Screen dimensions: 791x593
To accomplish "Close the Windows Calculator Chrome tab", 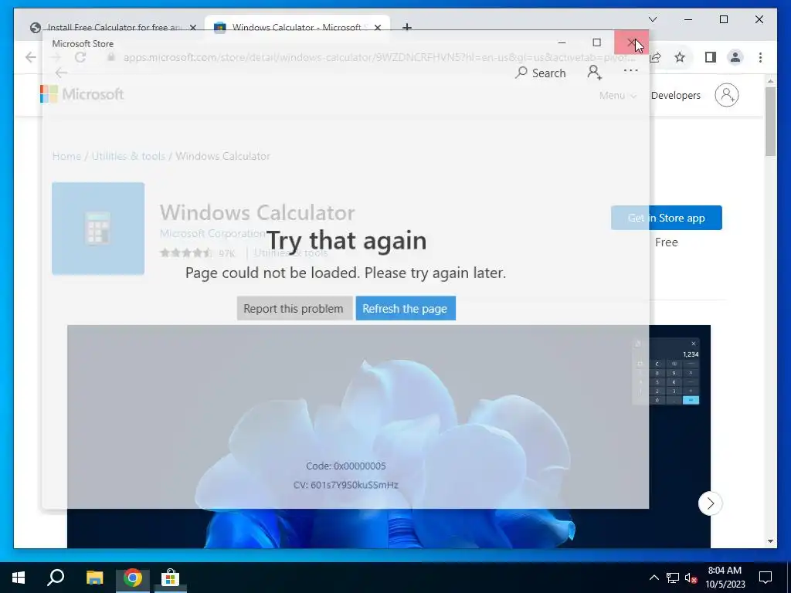I will coord(378,27).
